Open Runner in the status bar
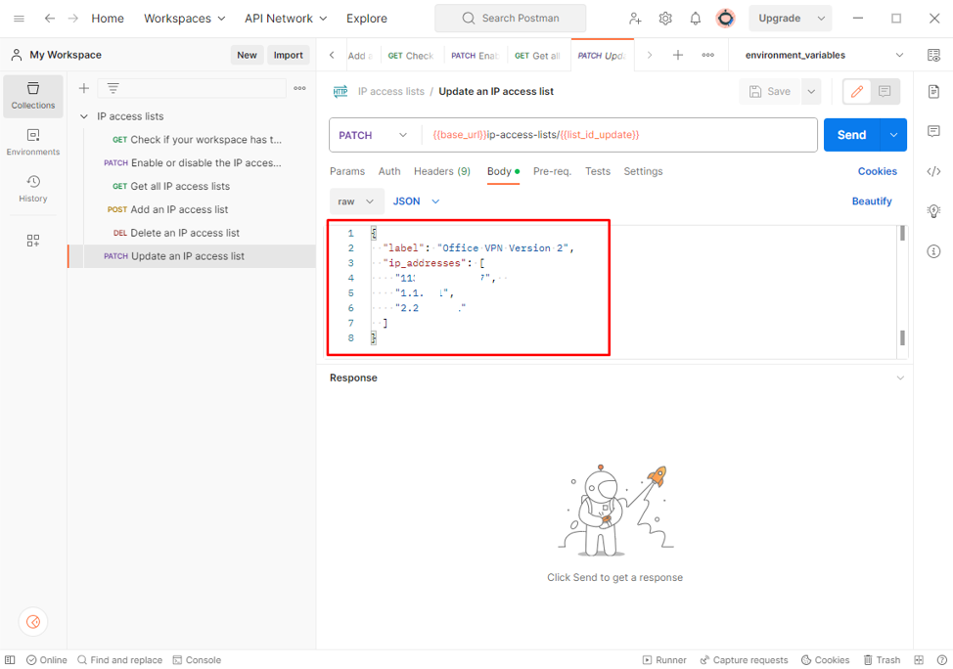953x669 pixels. point(664,660)
